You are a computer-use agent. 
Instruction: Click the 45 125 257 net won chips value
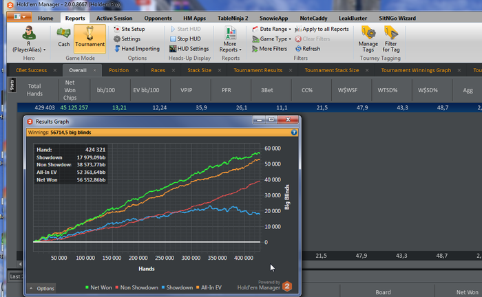[74, 108]
